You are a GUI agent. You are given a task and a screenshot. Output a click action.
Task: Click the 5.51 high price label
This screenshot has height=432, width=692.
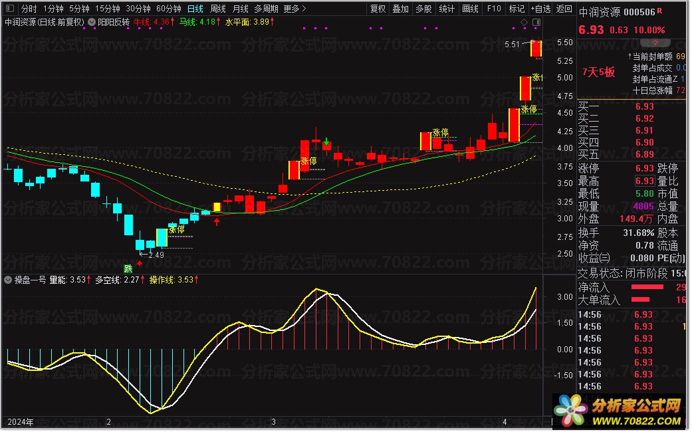pos(512,45)
